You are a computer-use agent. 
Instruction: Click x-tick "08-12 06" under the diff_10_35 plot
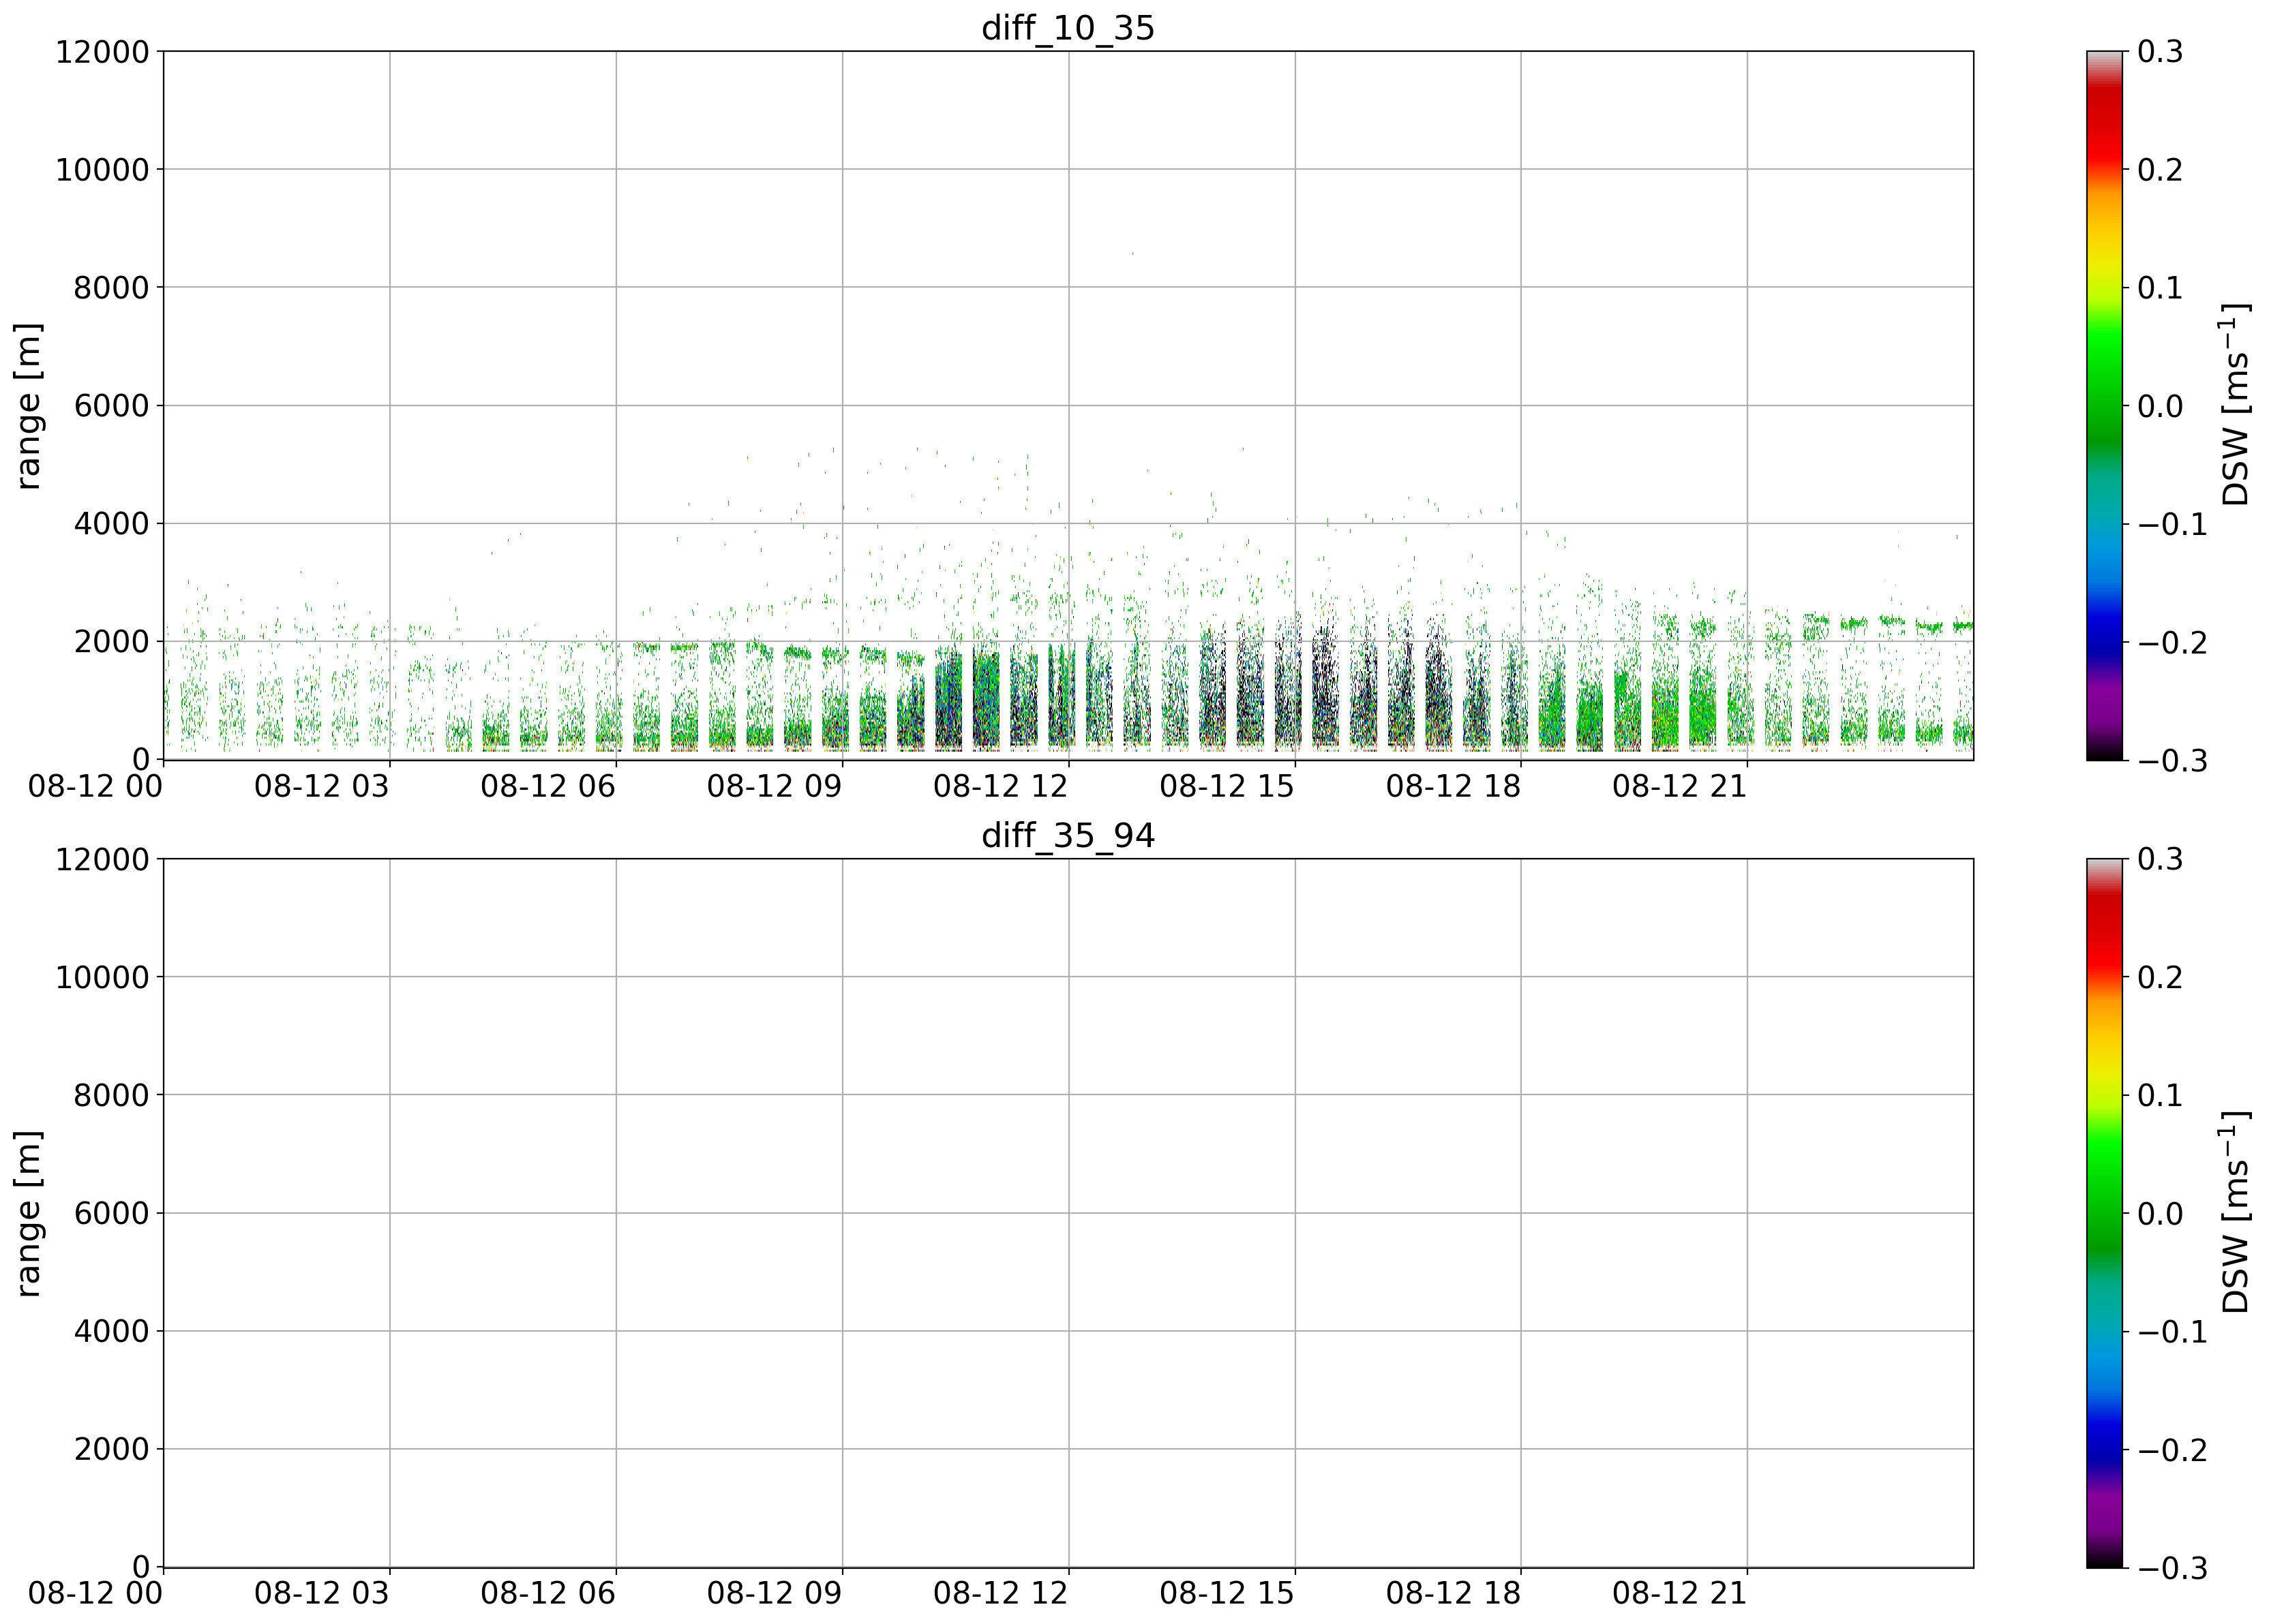[547, 786]
